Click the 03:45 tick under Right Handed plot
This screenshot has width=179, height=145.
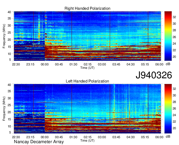(116, 64)
